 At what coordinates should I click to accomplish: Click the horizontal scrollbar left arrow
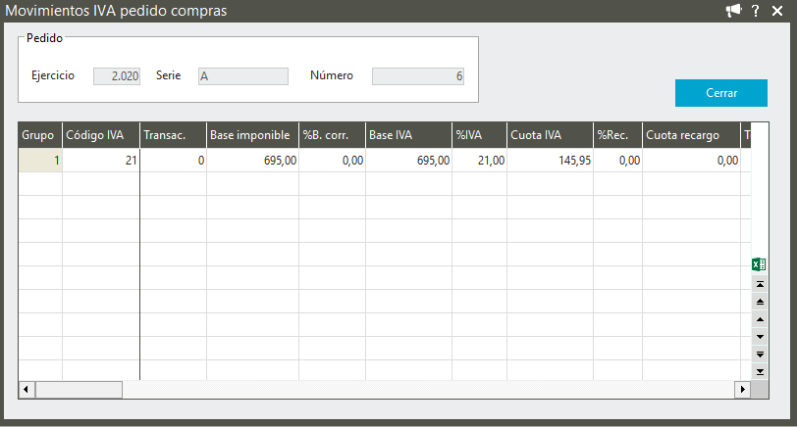[27, 390]
